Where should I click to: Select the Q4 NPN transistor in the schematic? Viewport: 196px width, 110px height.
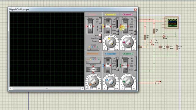coord(153,43)
